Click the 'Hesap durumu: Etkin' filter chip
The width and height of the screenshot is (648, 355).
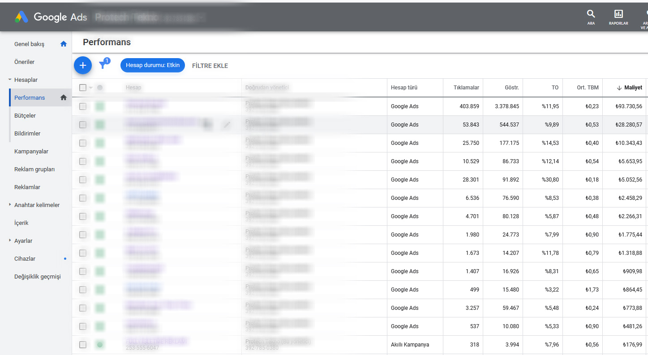click(x=153, y=65)
